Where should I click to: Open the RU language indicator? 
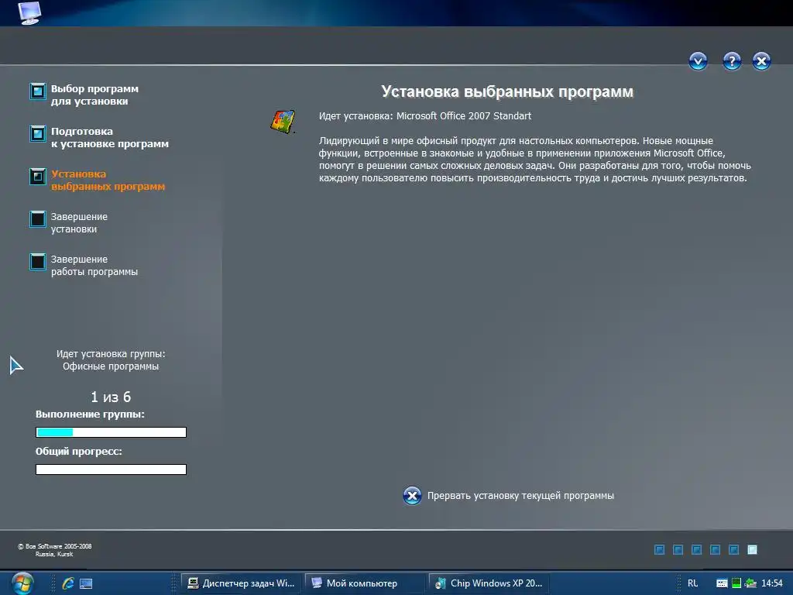tap(693, 583)
